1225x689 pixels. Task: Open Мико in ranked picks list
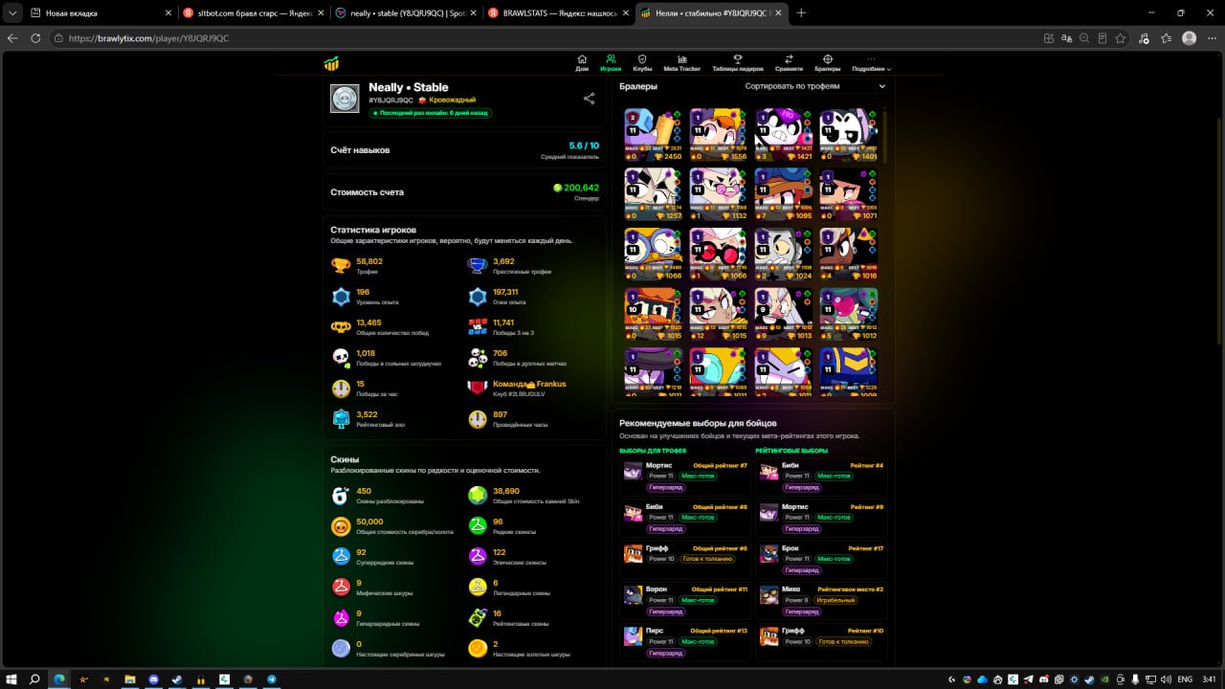point(821,600)
